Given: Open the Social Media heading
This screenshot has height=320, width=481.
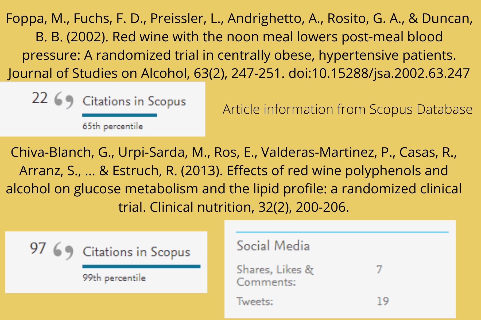Looking at the screenshot, I should pos(273,246).
